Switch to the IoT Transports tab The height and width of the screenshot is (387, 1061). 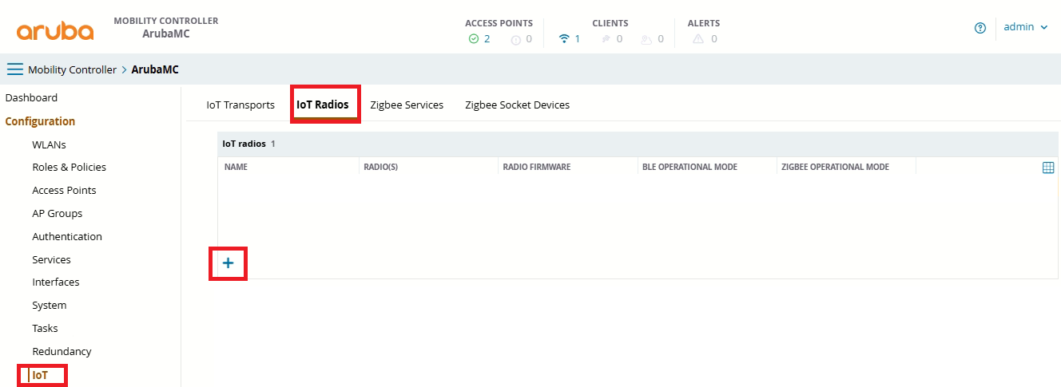[x=240, y=105]
